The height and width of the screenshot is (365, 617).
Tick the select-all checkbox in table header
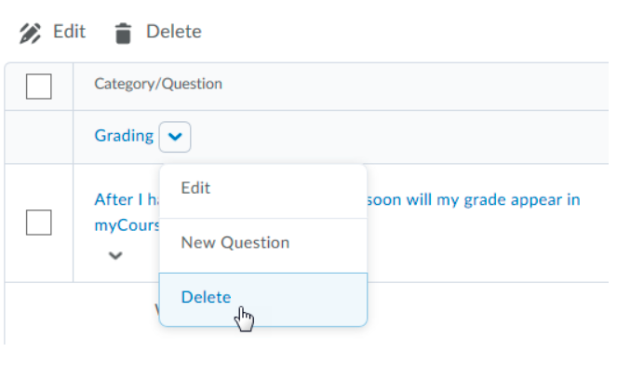coord(38,87)
